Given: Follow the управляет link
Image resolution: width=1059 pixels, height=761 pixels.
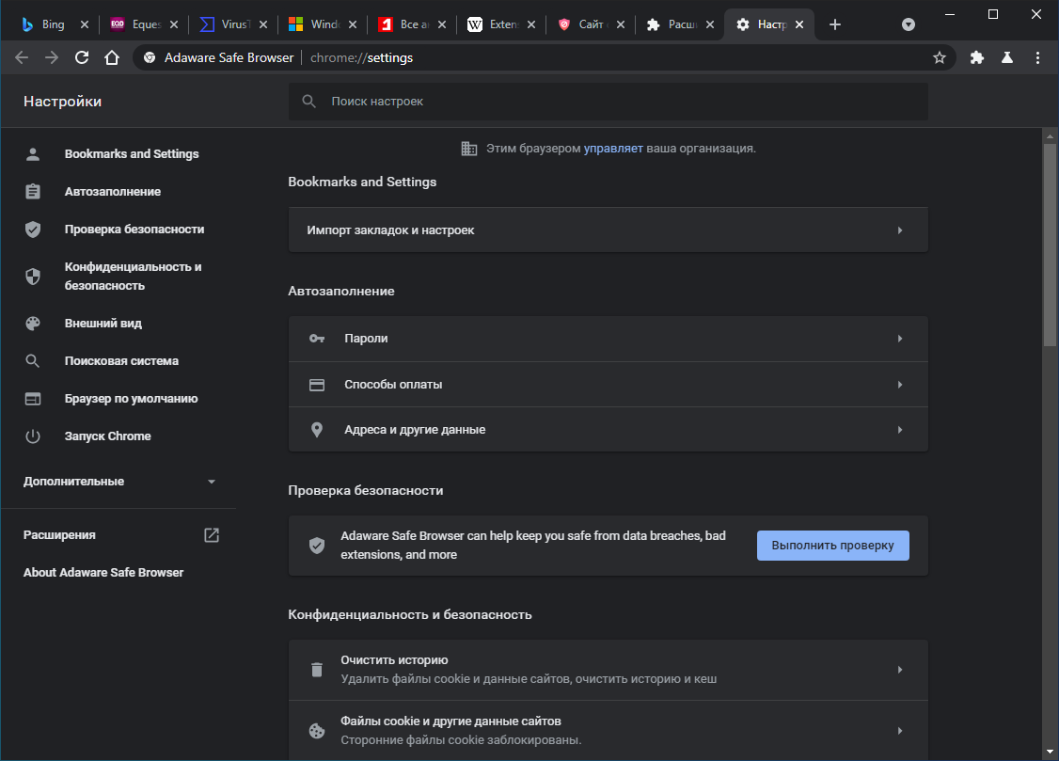Looking at the screenshot, I should click(613, 149).
